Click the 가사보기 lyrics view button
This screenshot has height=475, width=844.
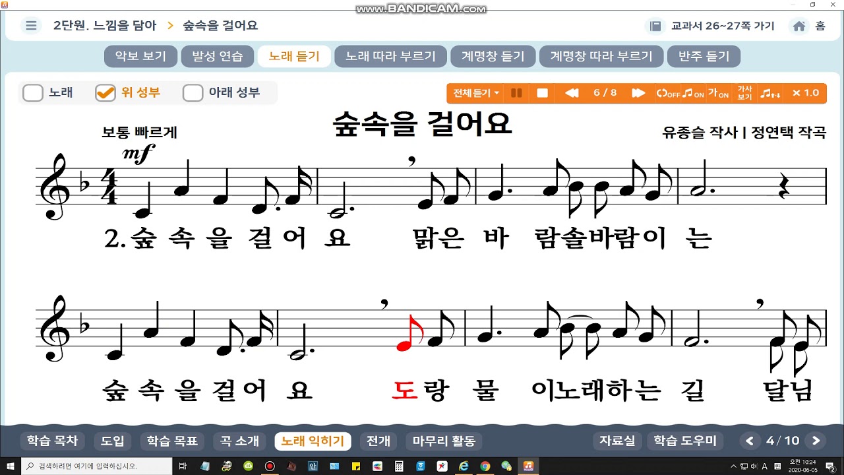(744, 93)
